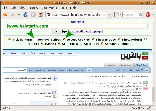Toggle the Accept Cookies checkbox

(x=64, y=39)
